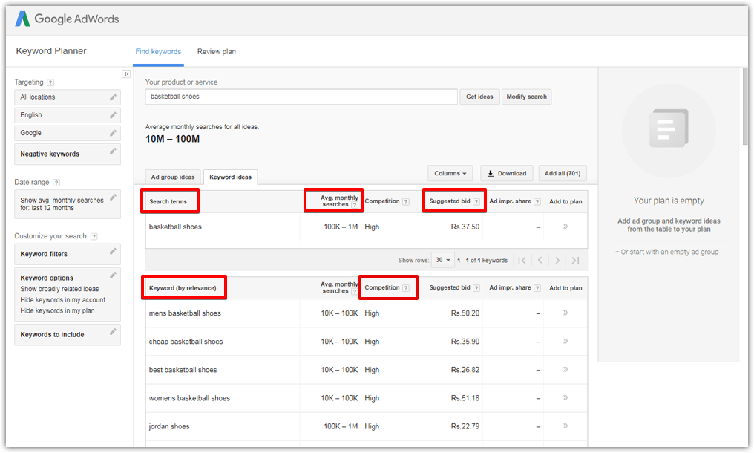754x453 pixels.
Task: Go to previous page of keywords
Action: (540, 261)
